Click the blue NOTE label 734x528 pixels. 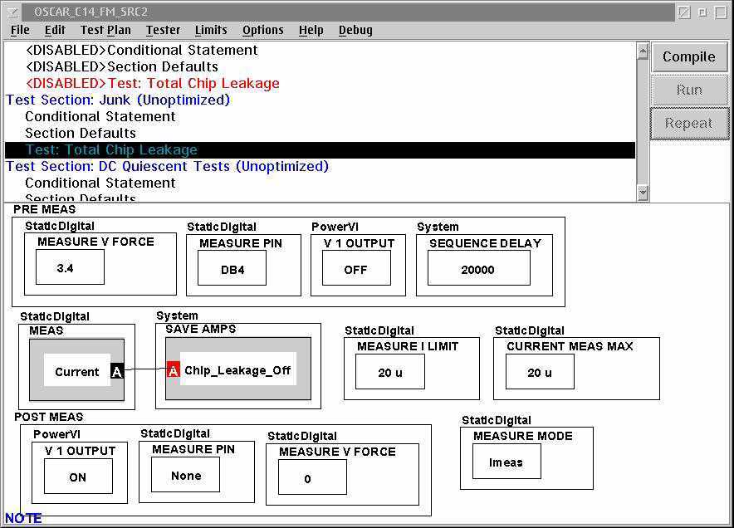point(23,518)
